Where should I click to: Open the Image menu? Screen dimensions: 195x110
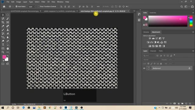[x=19, y=2]
